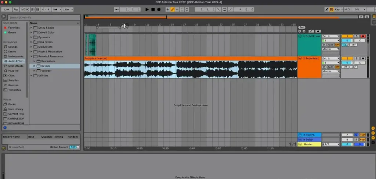Open Key Map mode
The height and width of the screenshot is (179, 376).
(337, 9)
